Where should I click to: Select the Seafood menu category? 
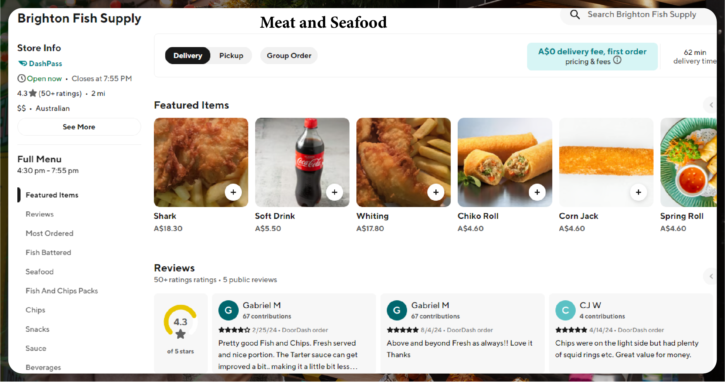pos(40,272)
